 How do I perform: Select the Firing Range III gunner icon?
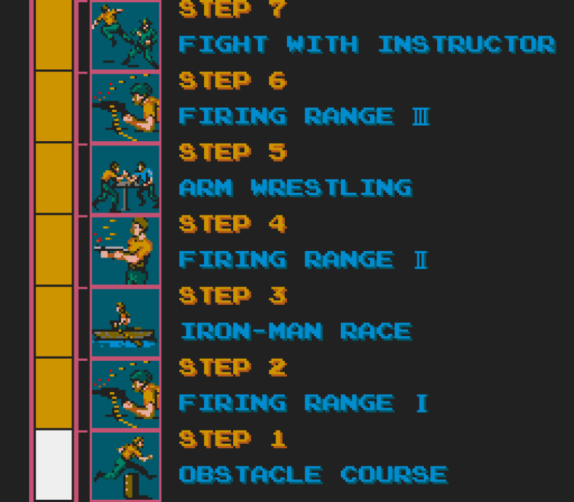click(125, 107)
